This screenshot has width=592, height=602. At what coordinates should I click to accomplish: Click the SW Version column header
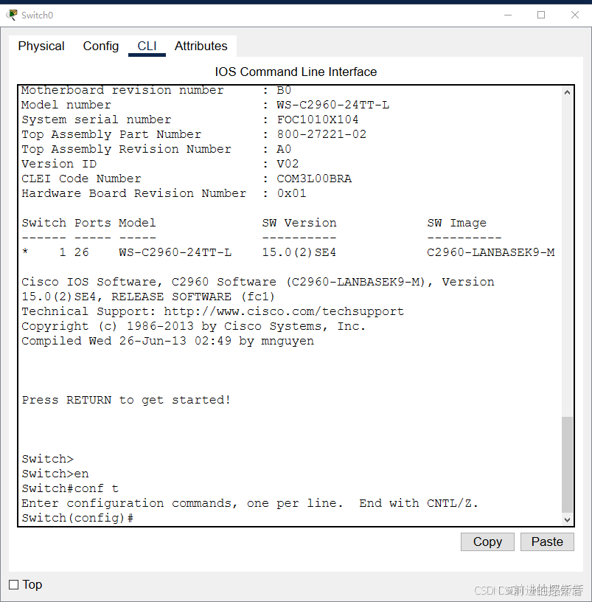(299, 223)
